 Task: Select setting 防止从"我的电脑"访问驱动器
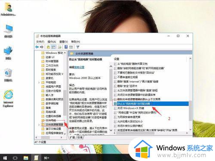tap(151, 104)
